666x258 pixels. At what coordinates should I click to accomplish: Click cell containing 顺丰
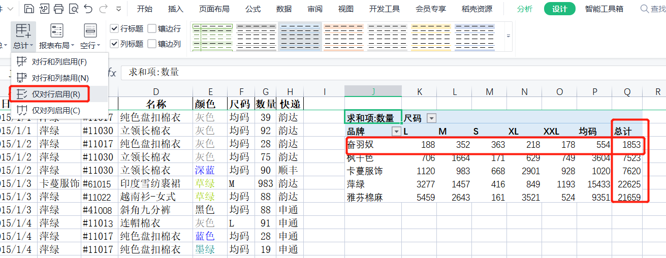coord(290,170)
